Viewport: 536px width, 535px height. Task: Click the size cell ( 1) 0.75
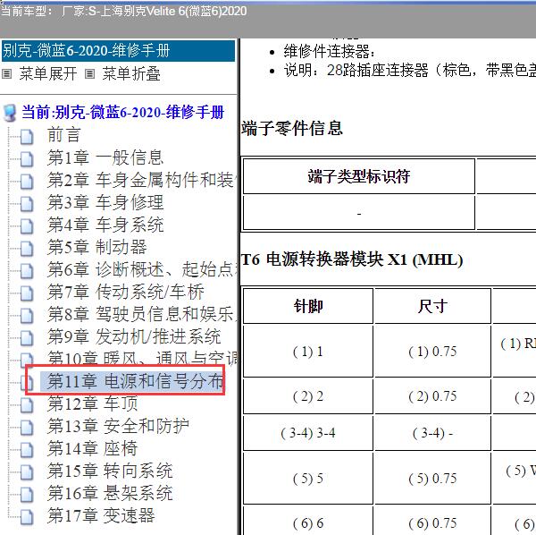[432, 352]
